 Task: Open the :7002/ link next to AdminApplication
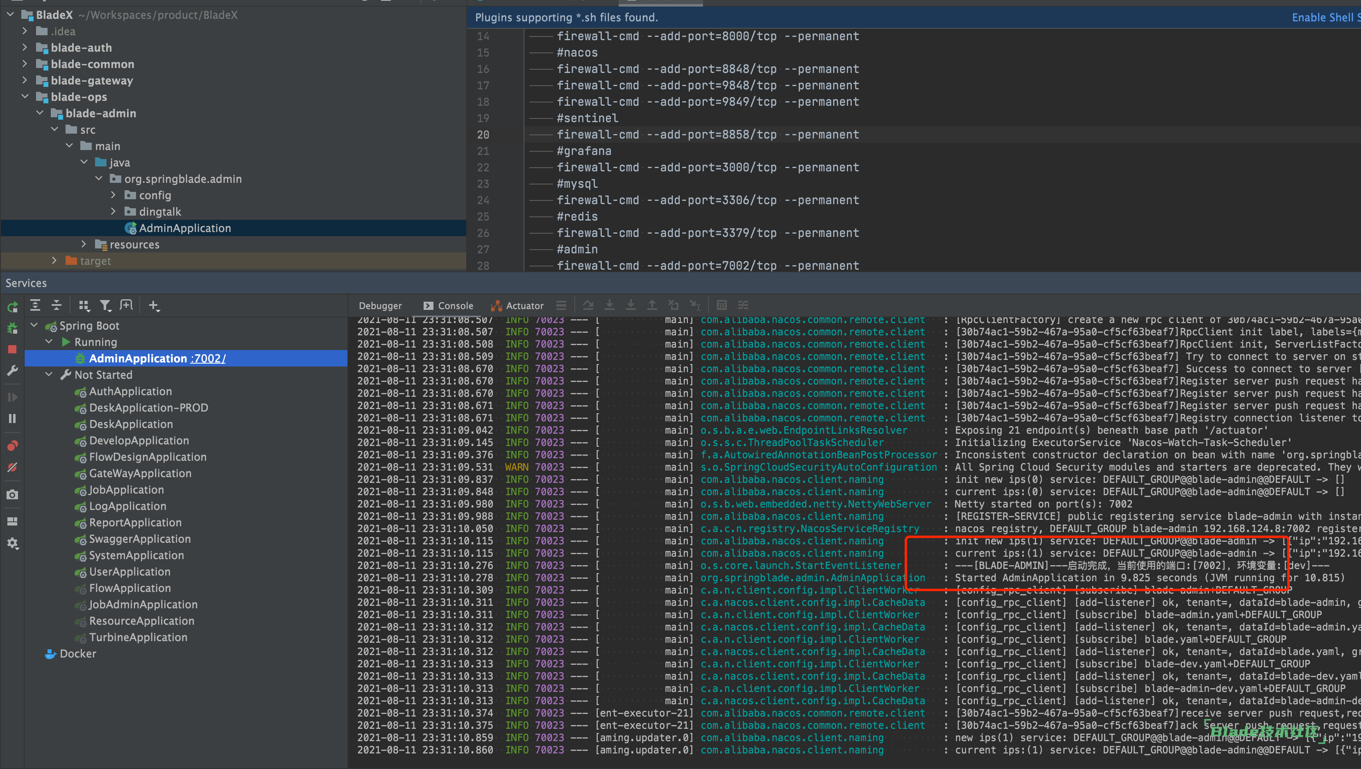pos(208,358)
